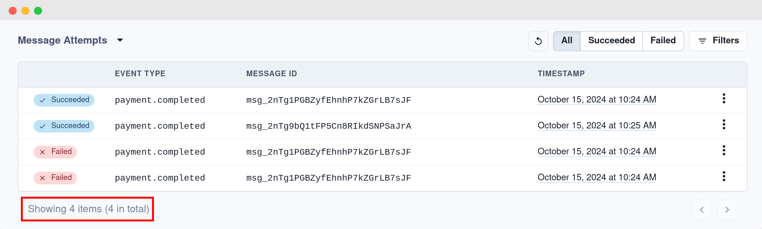Select the Succeeded badge on the second row
Image resolution: width=762 pixels, height=229 pixels.
click(63, 126)
